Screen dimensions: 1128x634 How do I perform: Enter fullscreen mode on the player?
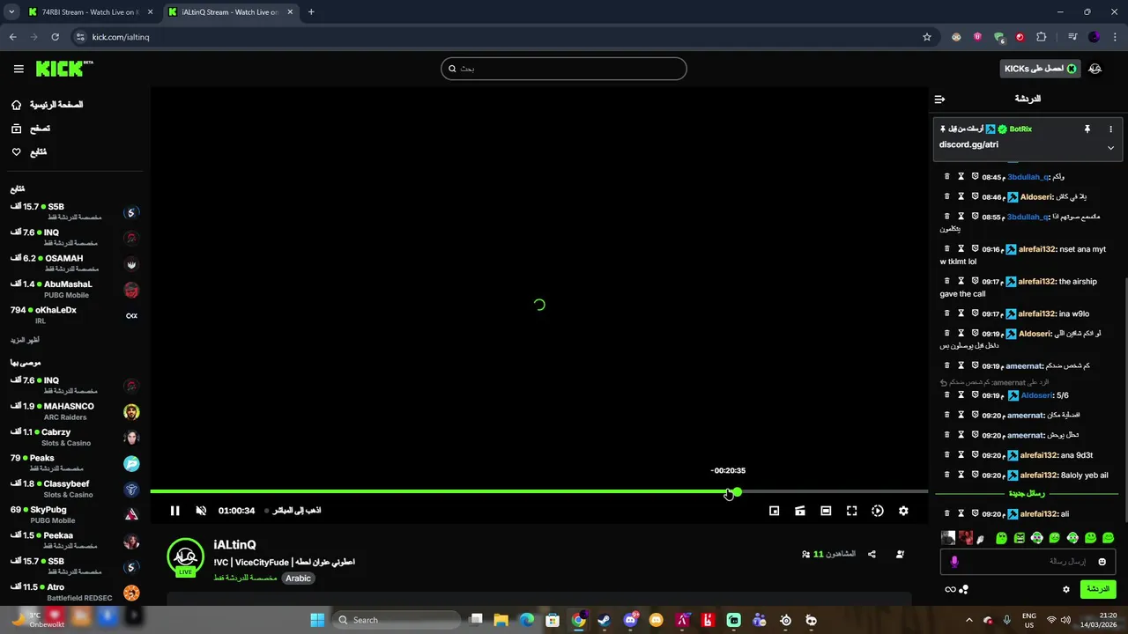coord(851,511)
